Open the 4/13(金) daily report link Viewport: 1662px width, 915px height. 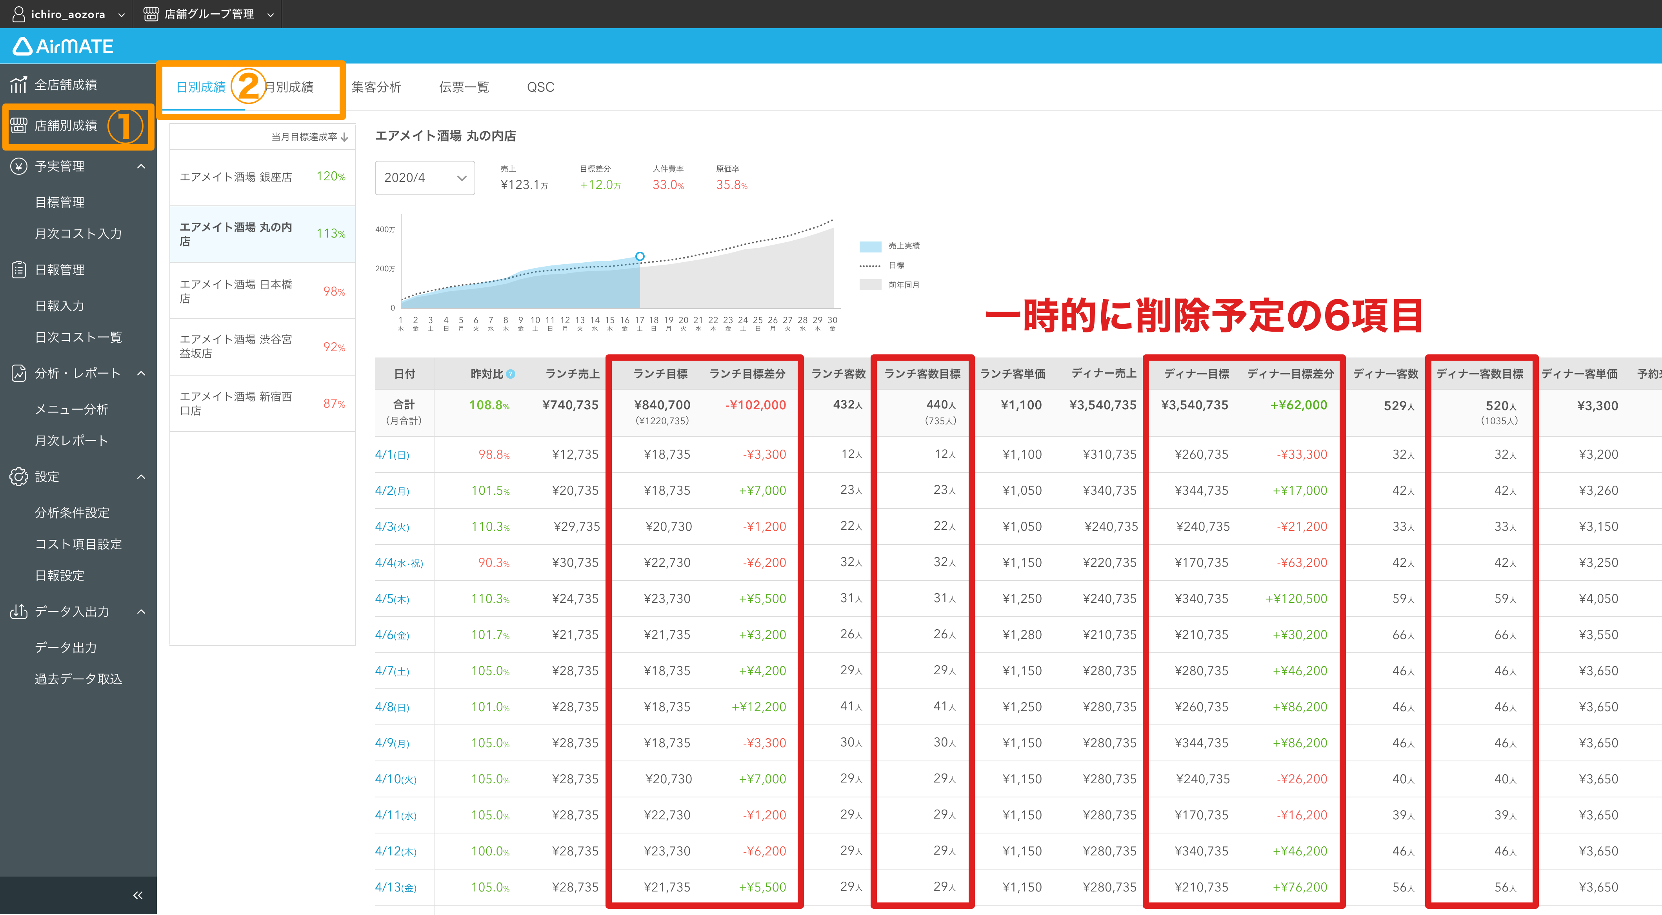[x=396, y=888]
